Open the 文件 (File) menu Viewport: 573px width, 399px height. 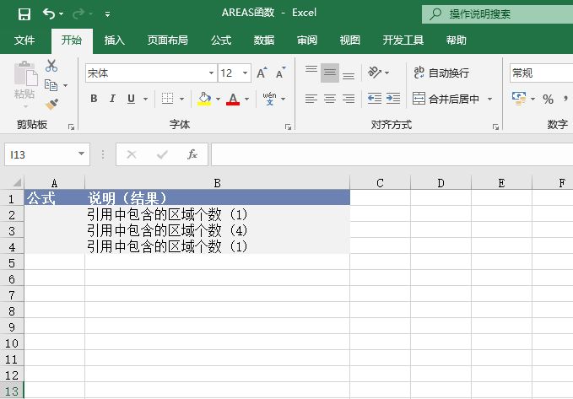coord(25,40)
